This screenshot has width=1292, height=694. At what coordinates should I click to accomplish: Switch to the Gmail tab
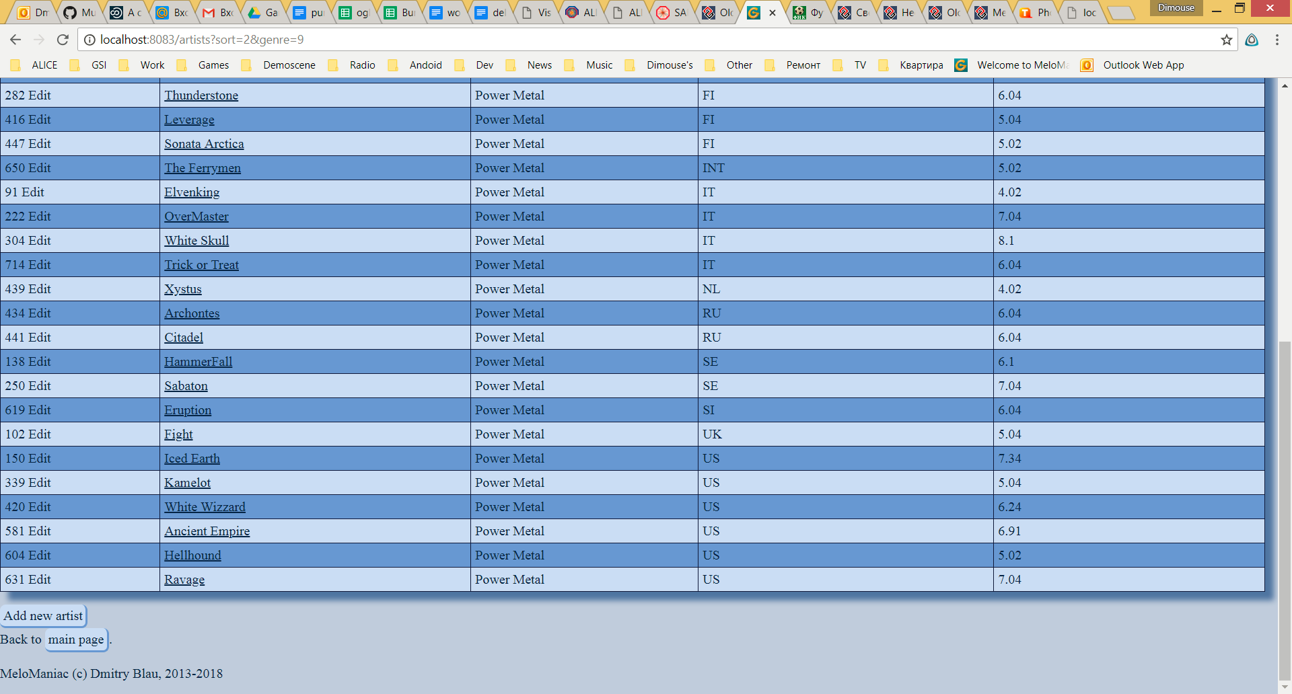(x=218, y=12)
